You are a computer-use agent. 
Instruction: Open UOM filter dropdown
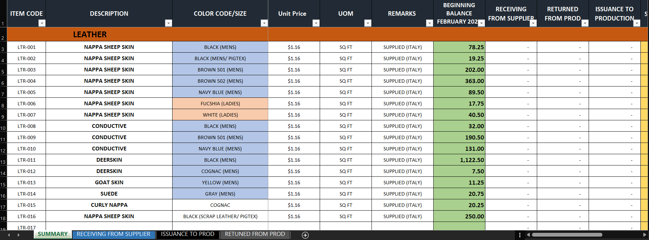point(368,23)
